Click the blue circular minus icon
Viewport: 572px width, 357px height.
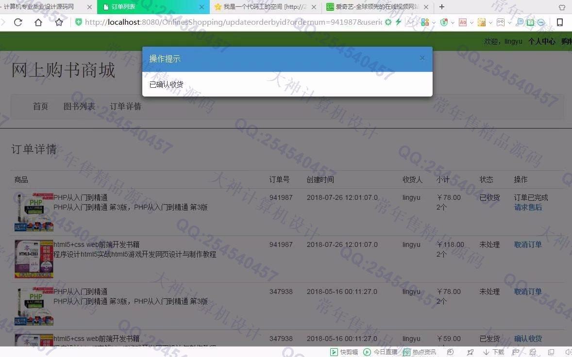point(541,22)
